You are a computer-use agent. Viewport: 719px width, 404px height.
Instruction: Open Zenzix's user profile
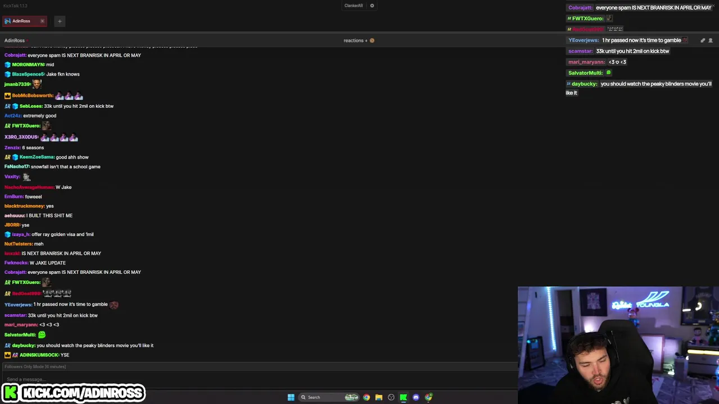[12, 148]
